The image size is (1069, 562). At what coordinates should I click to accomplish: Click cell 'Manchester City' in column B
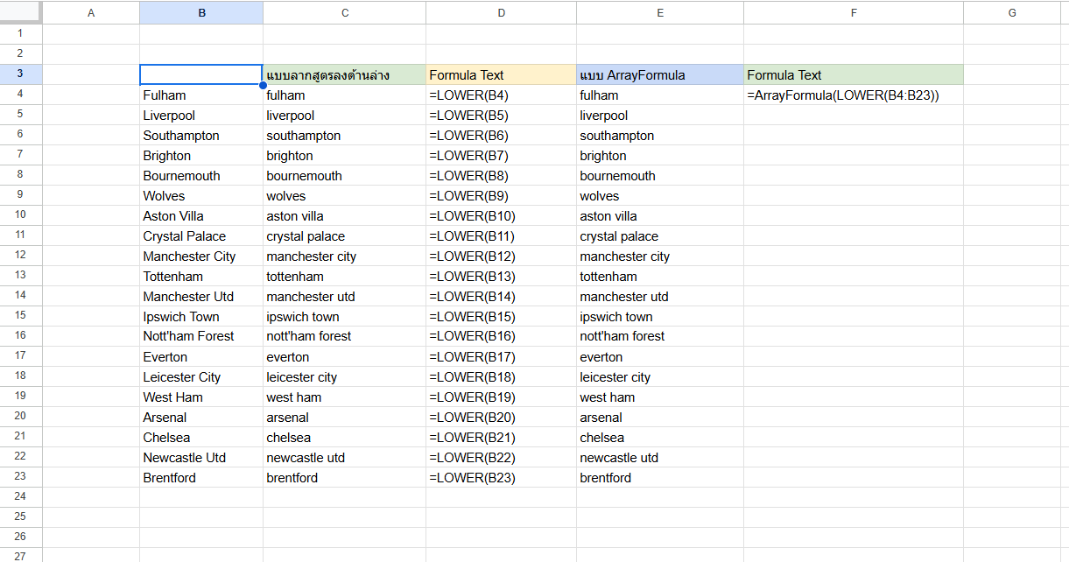tap(201, 256)
